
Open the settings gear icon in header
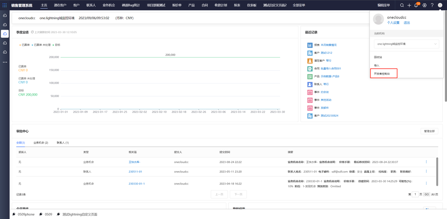click(x=425, y=5)
